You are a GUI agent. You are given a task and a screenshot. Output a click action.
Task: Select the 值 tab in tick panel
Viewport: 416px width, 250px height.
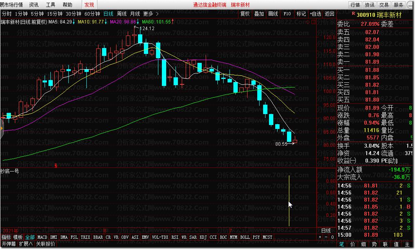pyautogui.click(x=396, y=244)
